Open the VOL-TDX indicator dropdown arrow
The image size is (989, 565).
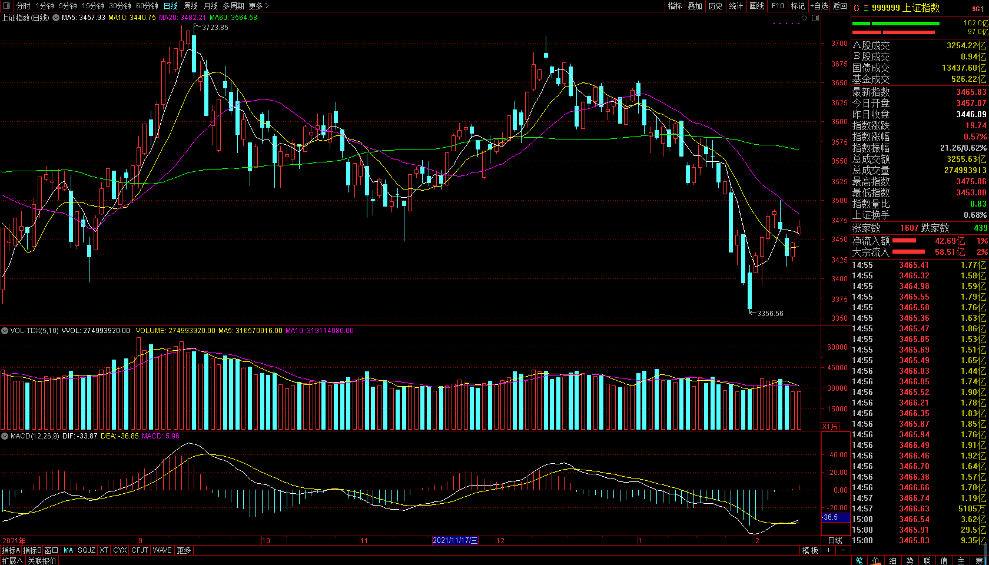pyautogui.click(x=5, y=331)
